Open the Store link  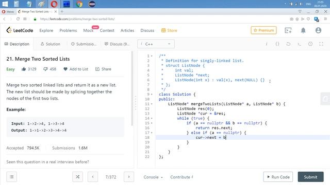169,30
